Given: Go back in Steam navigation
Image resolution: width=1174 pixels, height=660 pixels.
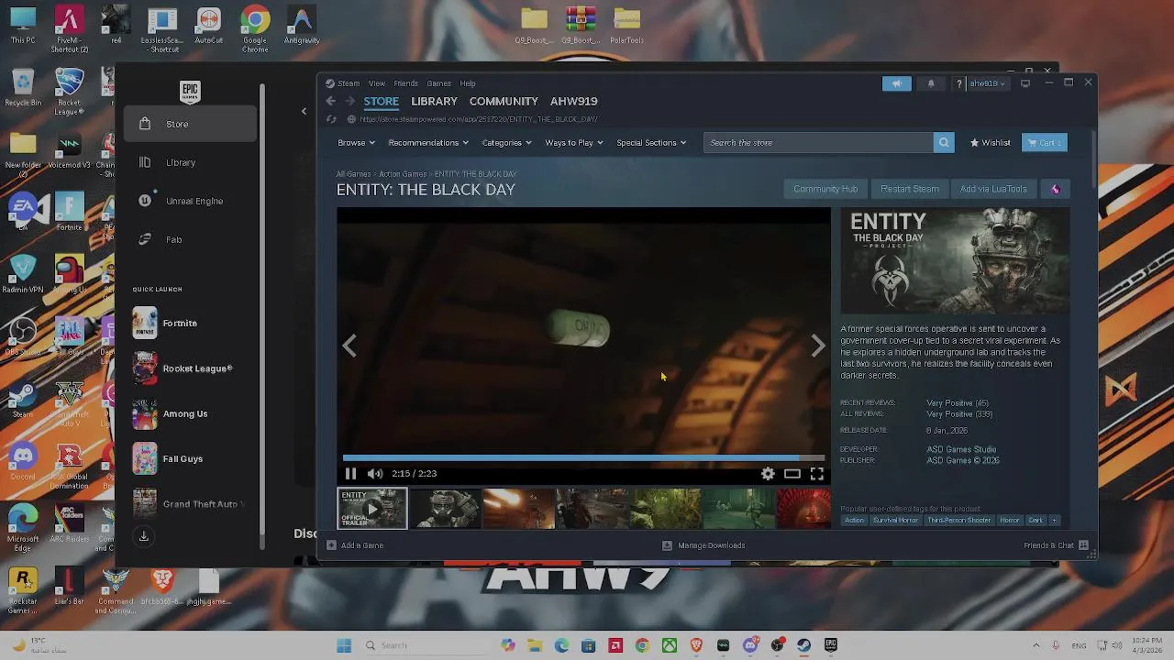Looking at the screenshot, I should click(331, 101).
